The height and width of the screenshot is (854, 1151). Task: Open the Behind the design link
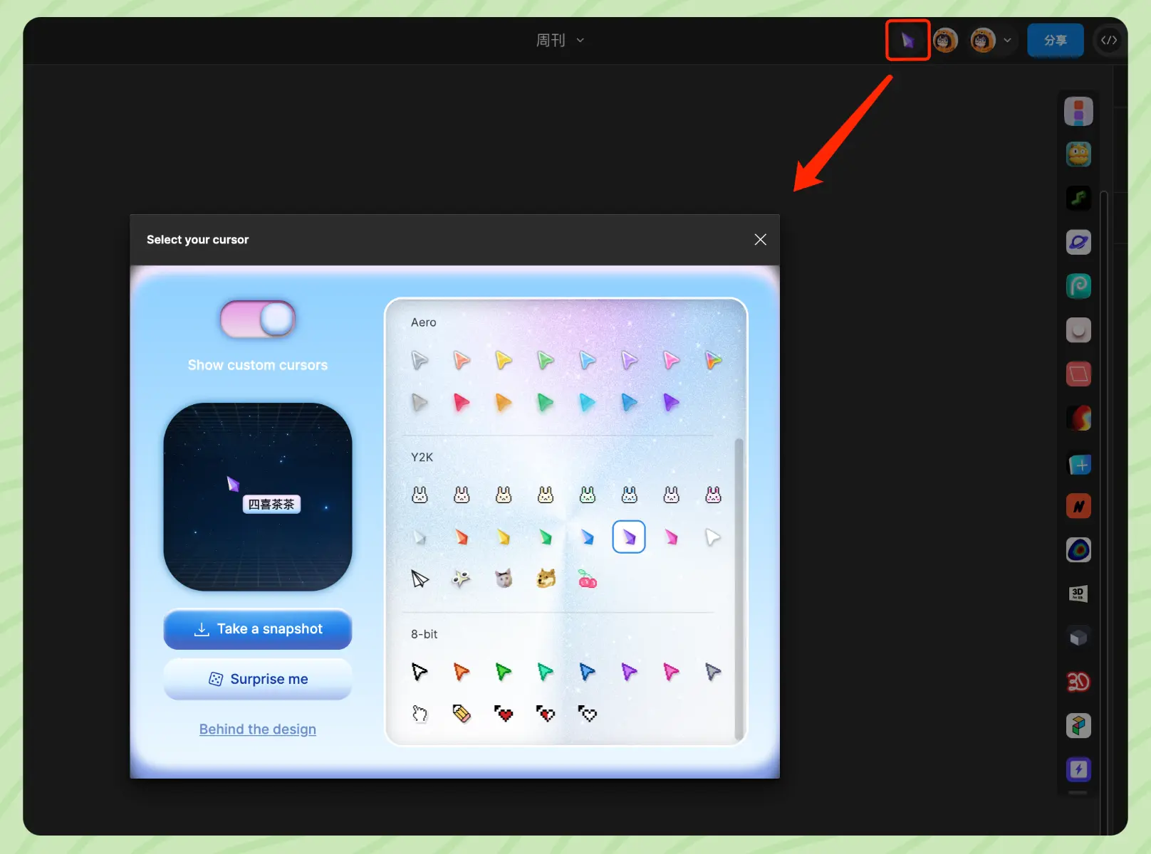point(258,729)
